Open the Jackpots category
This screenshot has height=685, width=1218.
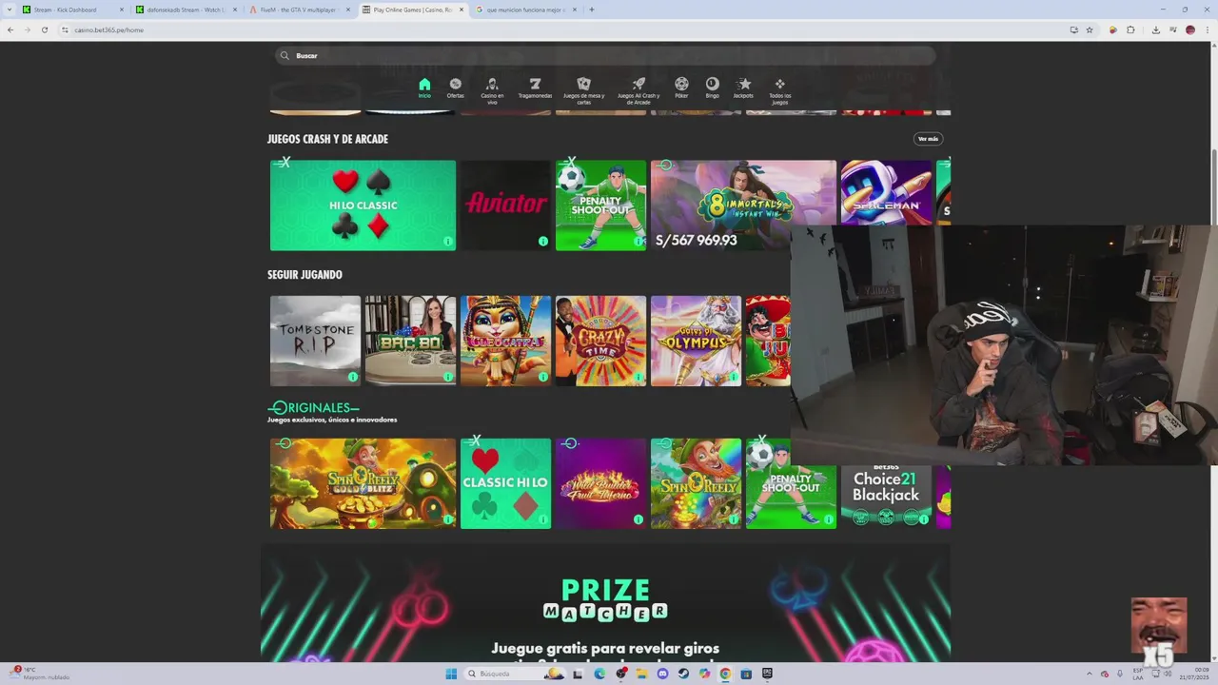(x=744, y=88)
